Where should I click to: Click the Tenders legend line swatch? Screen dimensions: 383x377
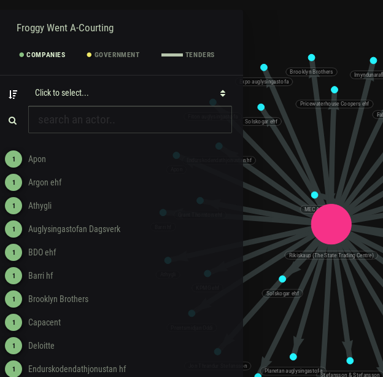172,55
